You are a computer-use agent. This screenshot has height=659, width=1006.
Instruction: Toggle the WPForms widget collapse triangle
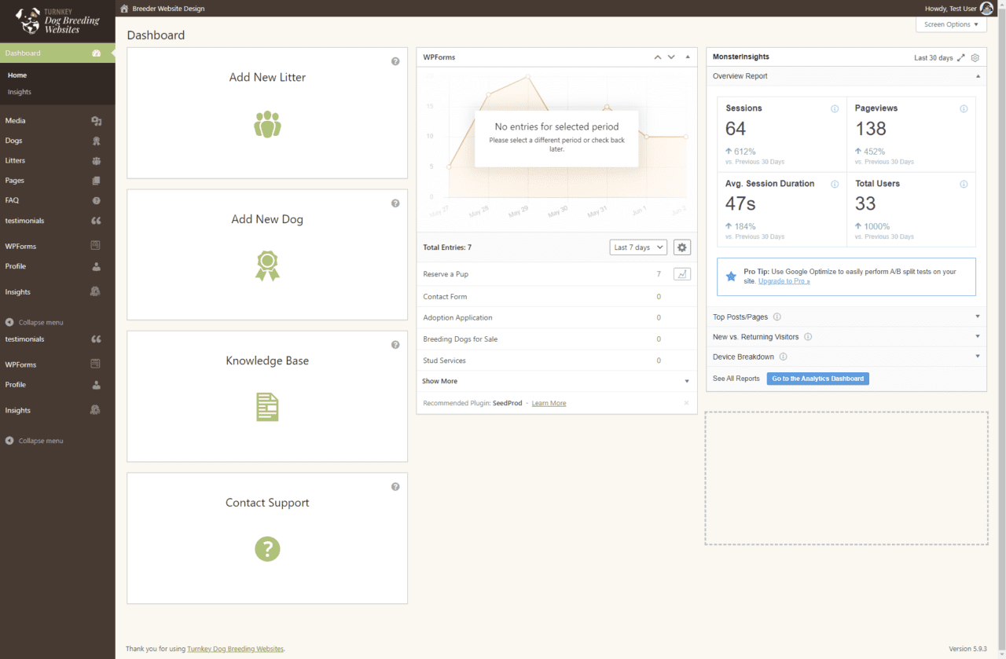688,57
